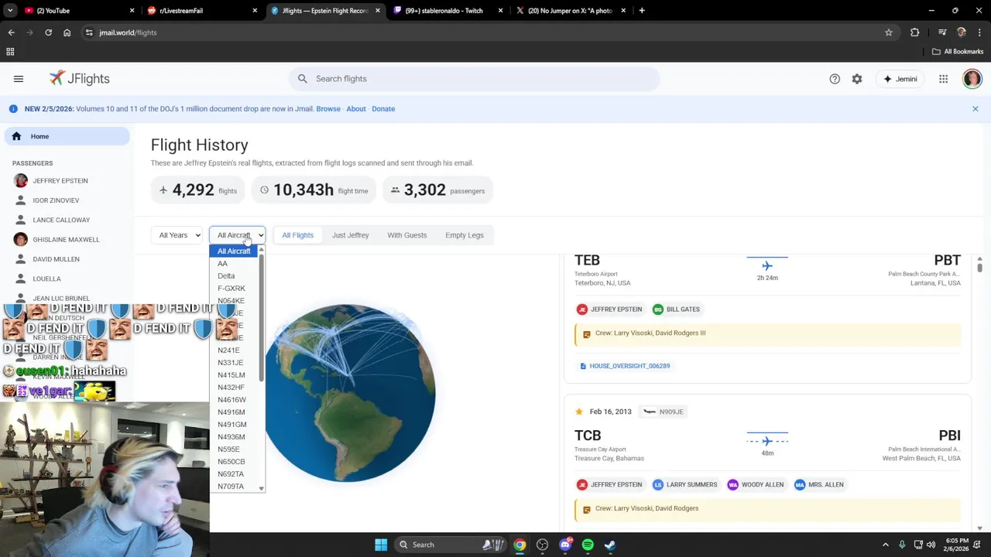Choose N709TA in the aircraft list
The width and height of the screenshot is (991, 557).
pyautogui.click(x=234, y=487)
